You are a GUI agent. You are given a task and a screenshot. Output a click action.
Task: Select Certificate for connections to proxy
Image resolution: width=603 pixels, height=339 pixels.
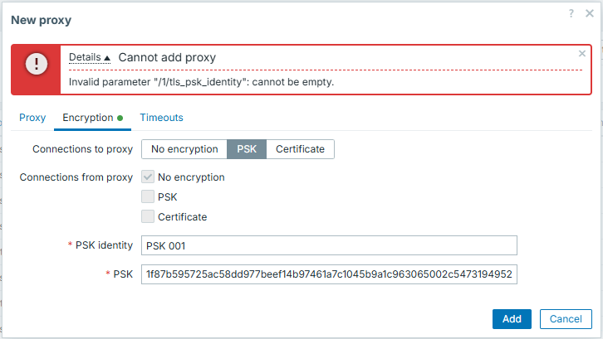pos(301,149)
